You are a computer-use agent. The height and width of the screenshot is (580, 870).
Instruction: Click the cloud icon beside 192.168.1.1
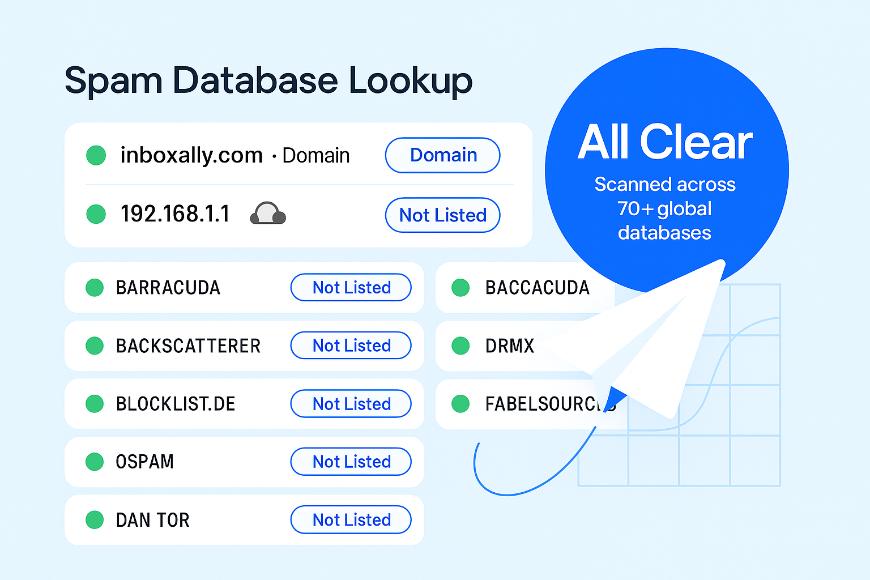click(x=267, y=214)
